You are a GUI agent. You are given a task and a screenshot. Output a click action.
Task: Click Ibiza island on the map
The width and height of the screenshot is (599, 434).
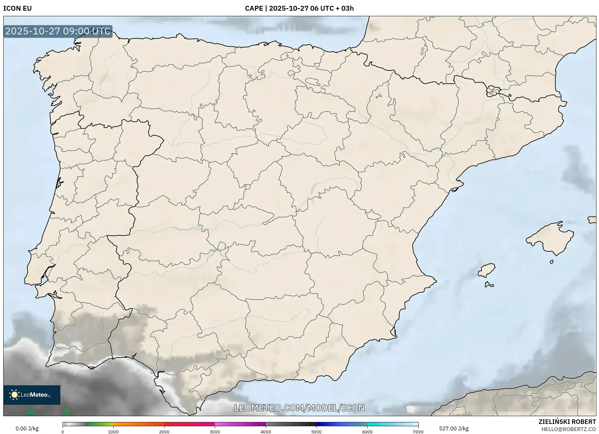pyautogui.click(x=487, y=270)
